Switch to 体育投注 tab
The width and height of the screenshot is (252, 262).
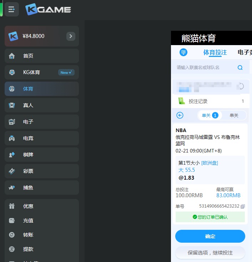pos(215,53)
